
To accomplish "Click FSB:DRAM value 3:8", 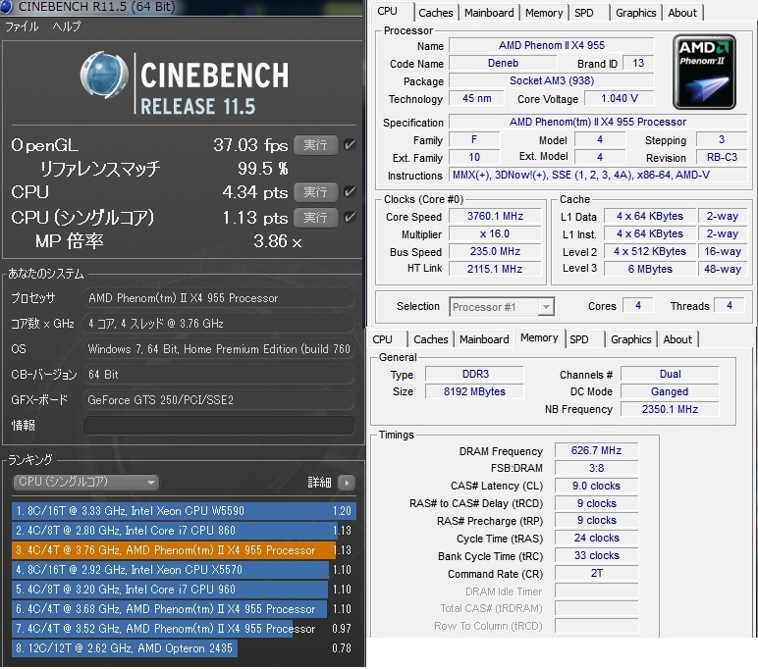I will [596, 468].
